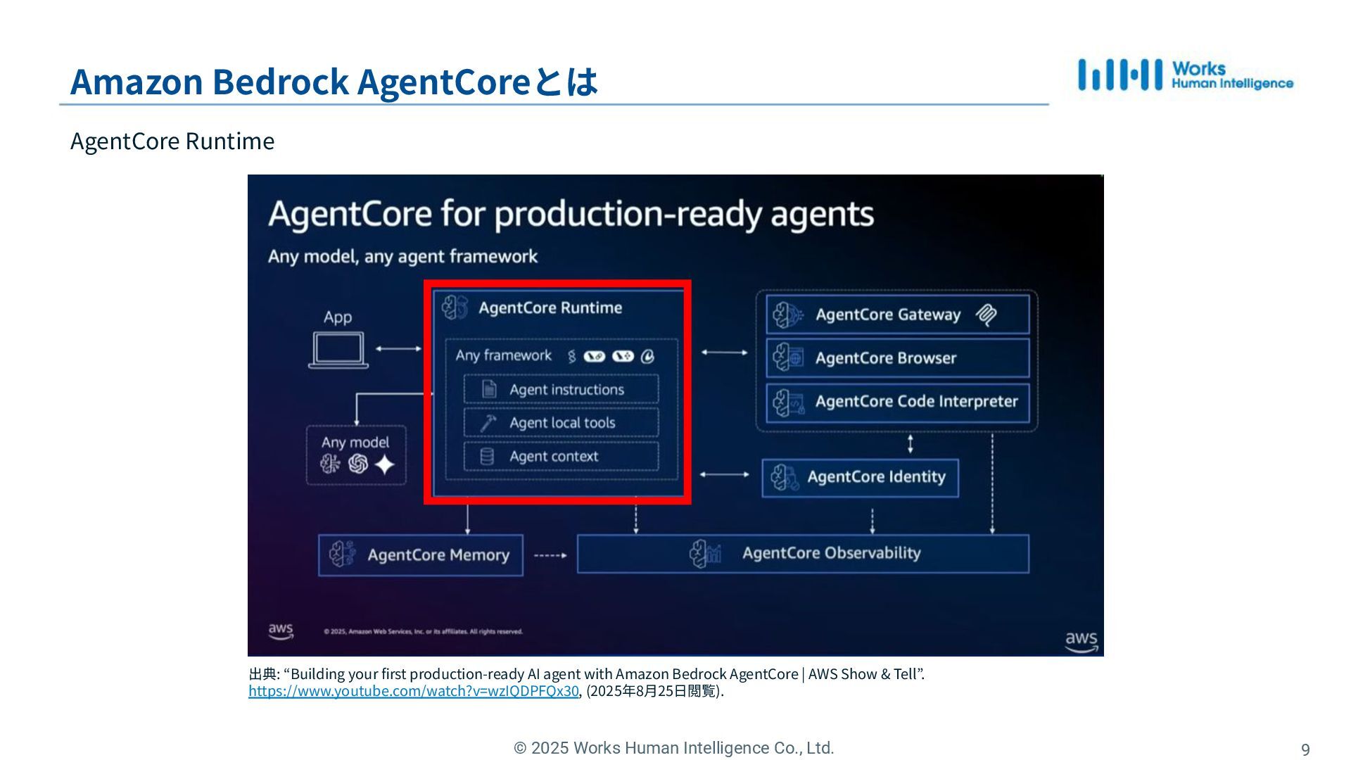Click the citation text starting with 出典
1351x760 pixels.
[587, 674]
